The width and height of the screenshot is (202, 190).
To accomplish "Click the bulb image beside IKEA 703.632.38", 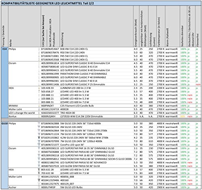I will tap(39, 173).
